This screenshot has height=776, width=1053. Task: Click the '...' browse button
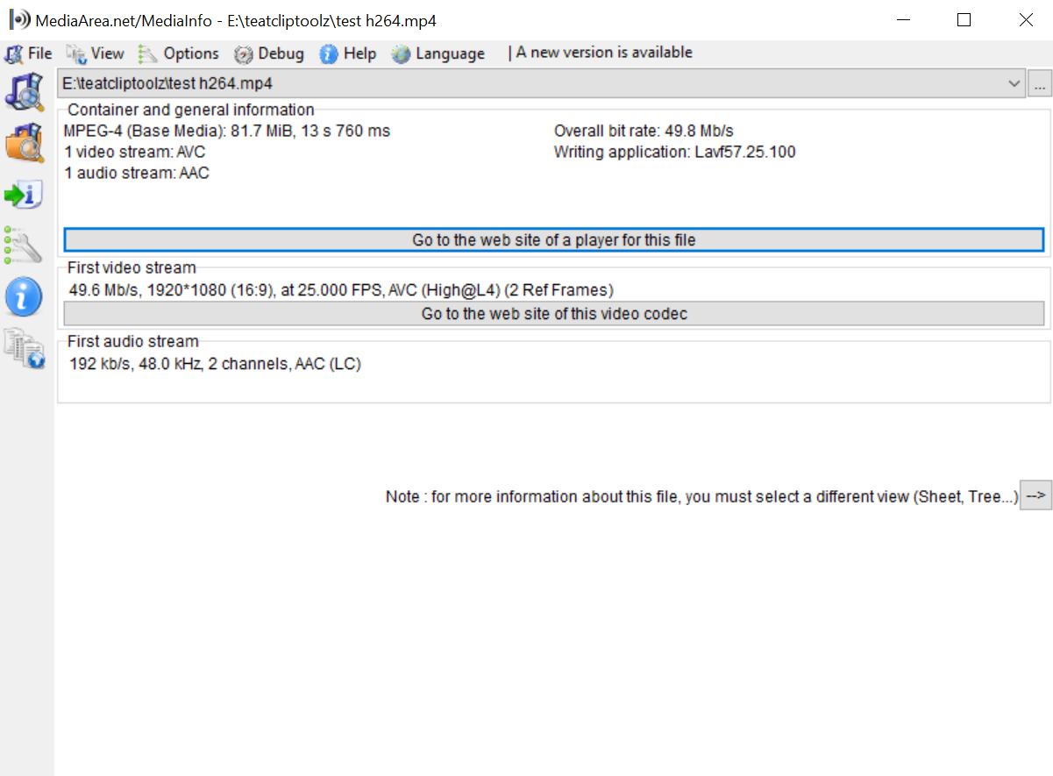[x=1040, y=85]
